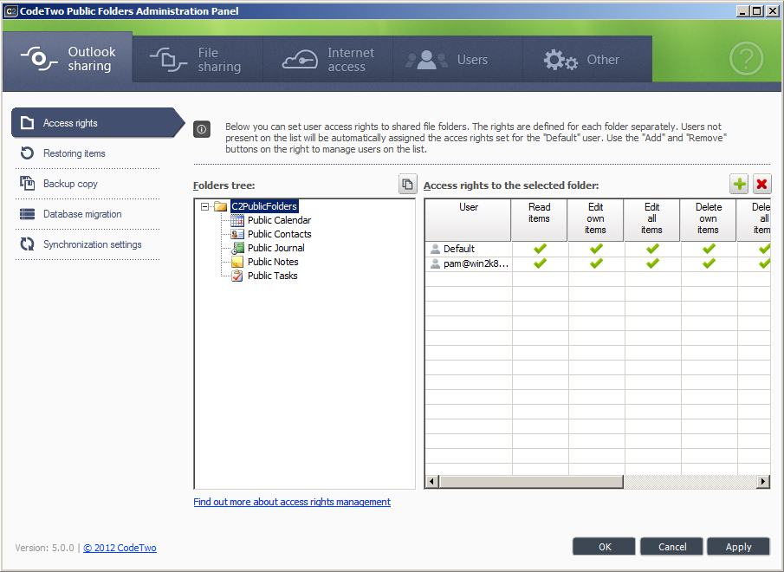This screenshot has height=572, width=784.
Task: Remove user with the red X icon
Action: [x=762, y=184]
